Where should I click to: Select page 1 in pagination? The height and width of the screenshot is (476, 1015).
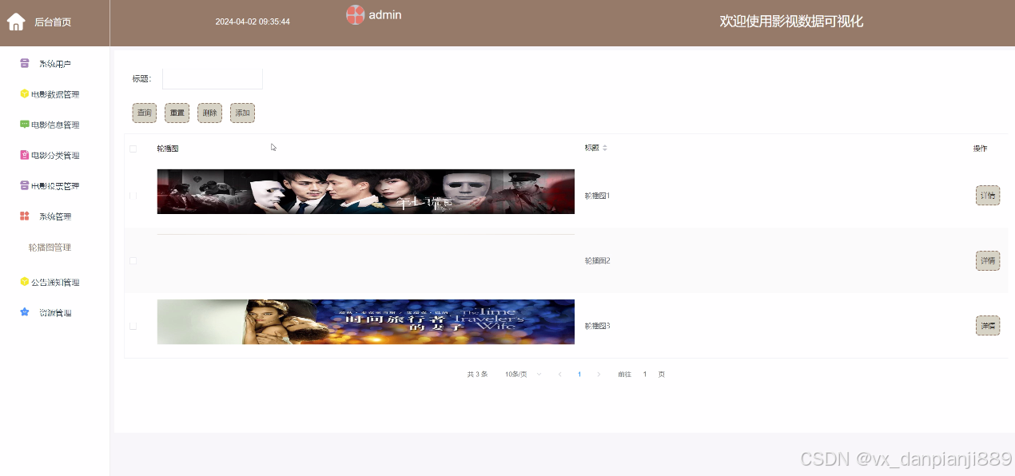point(579,374)
